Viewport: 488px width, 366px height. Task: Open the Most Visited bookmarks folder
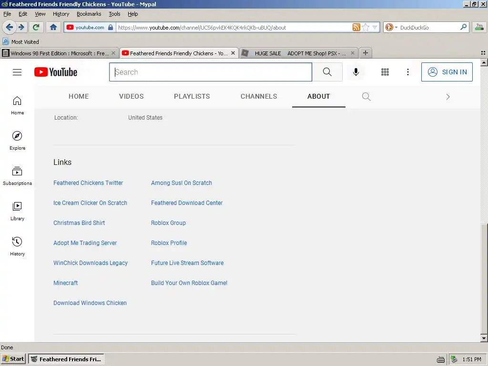pyautogui.click(x=20, y=42)
